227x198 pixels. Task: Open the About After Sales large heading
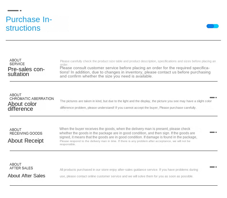click(26, 176)
